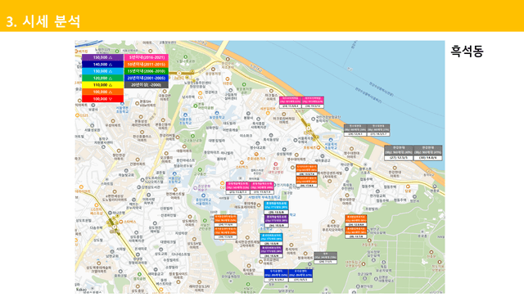The image size is (524, 297).
Task: Click the GS25 store marker icon
Action: 77,115
